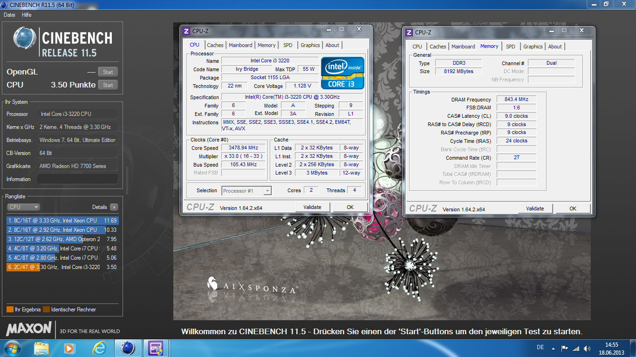Viewport: 636px width, 357px height.
Task: Click Validate in right CPU-Z window
Action: click(535, 209)
